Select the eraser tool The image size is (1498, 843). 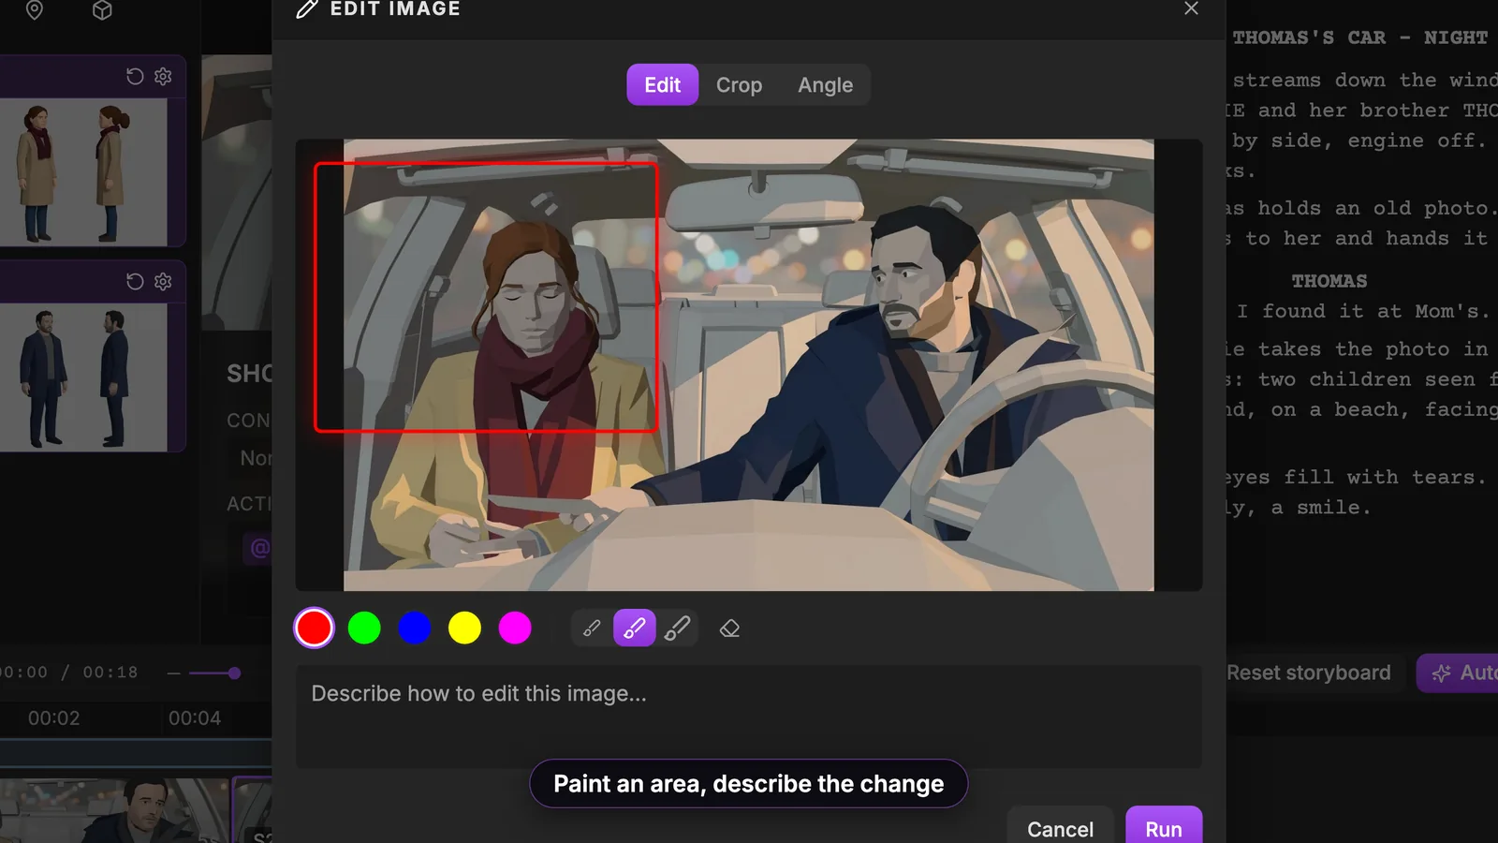(x=729, y=629)
